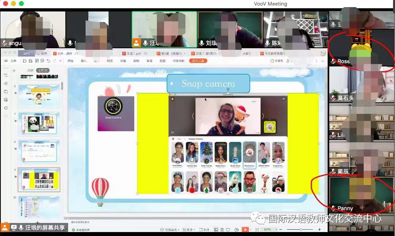Select 幻灯片 slides panel tab
The height and width of the screenshot is (236, 395).
(x=43, y=70)
